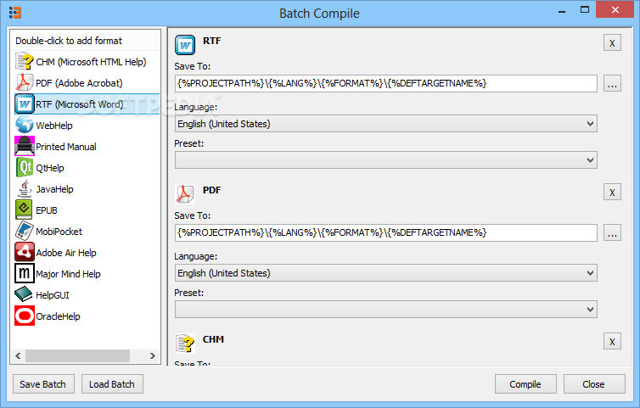Click the EPUB green icon

[x=25, y=210]
